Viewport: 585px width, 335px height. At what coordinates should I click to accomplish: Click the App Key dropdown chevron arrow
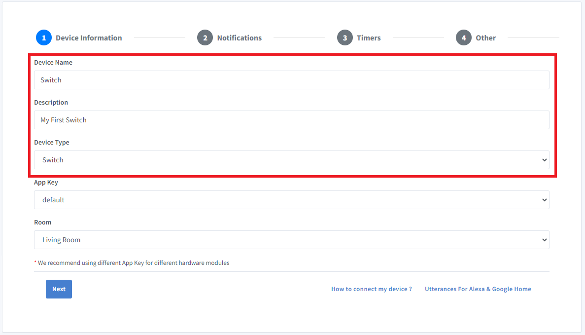[x=544, y=200]
